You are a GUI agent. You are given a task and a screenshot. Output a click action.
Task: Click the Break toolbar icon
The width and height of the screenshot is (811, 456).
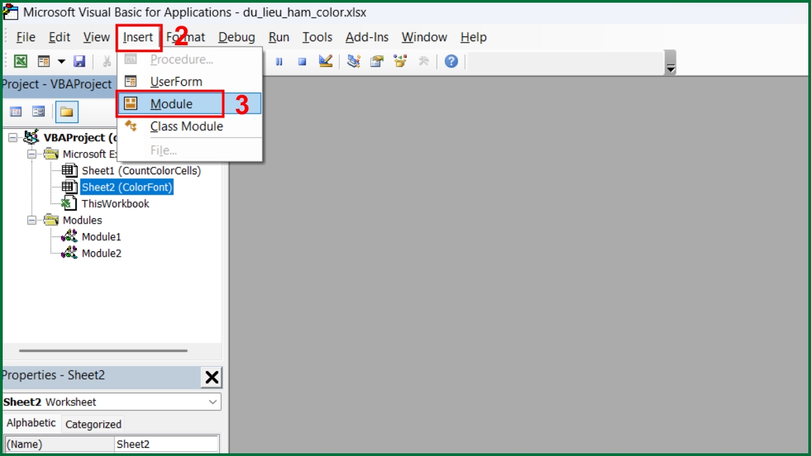pyautogui.click(x=280, y=61)
